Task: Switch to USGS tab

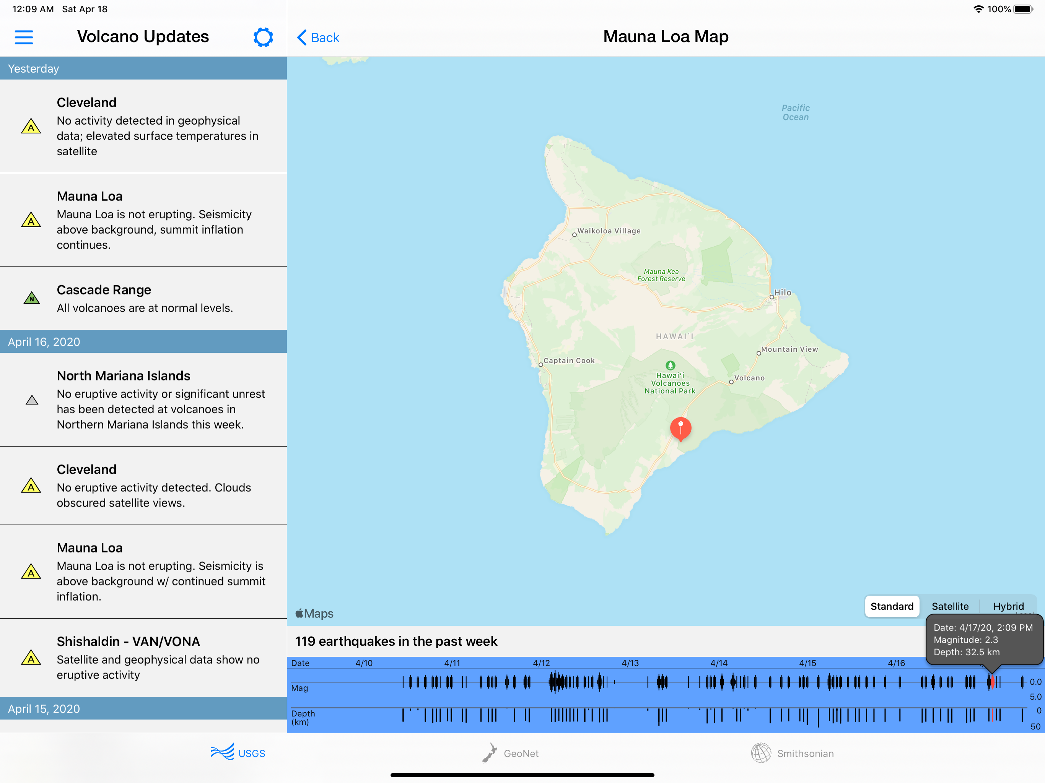Action: point(238,753)
